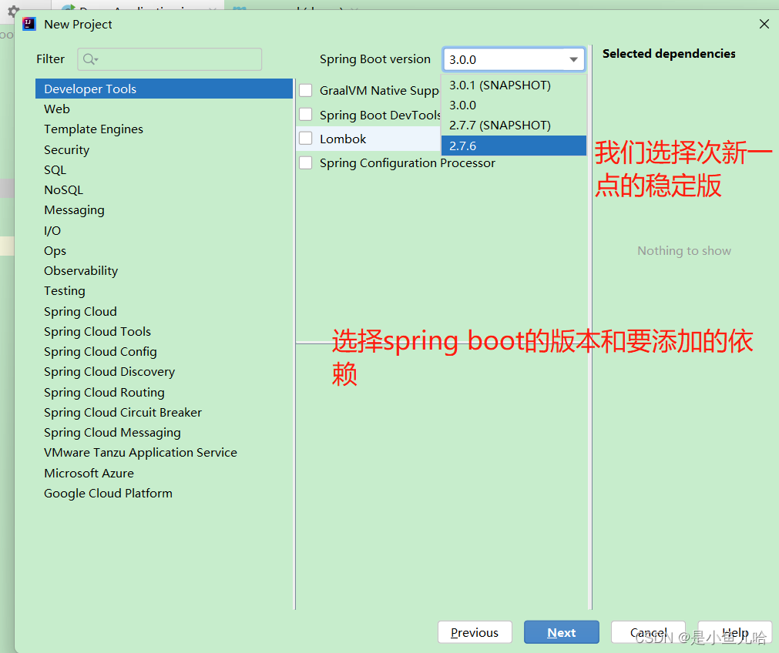Tick the Lombok dependency checkbox
The height and width of the screenshot is (653, 779).
pyautogui.click(x=306, y=139)
